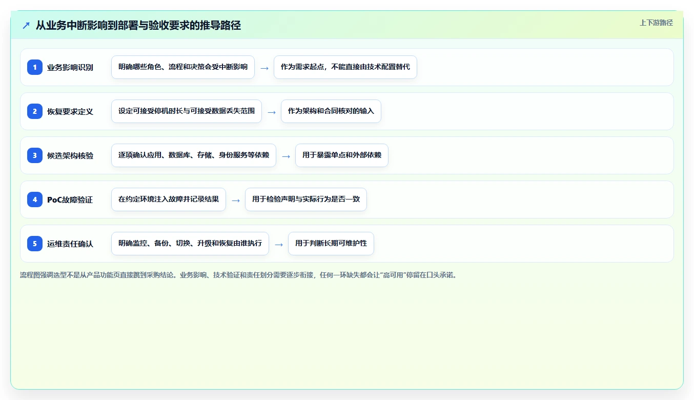Screen dimensions: 694x400
Task: Click the 上下游路径 label in the header
Action: [656, 23]
